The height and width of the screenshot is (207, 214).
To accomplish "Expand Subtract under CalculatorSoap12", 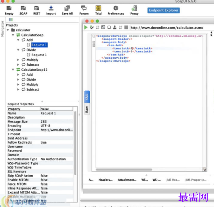I will (x=18, y=89).
